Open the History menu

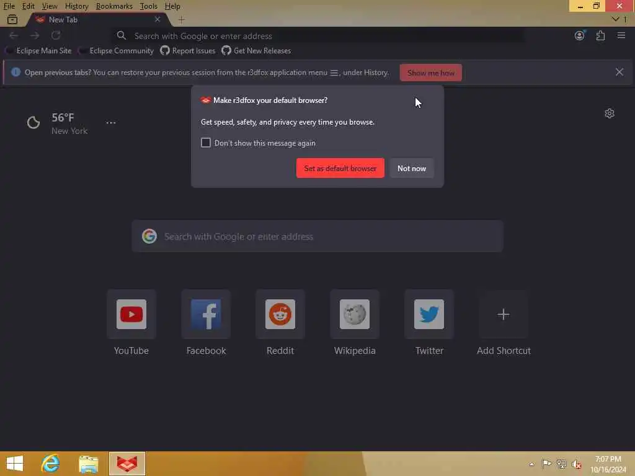click(76, 6)
